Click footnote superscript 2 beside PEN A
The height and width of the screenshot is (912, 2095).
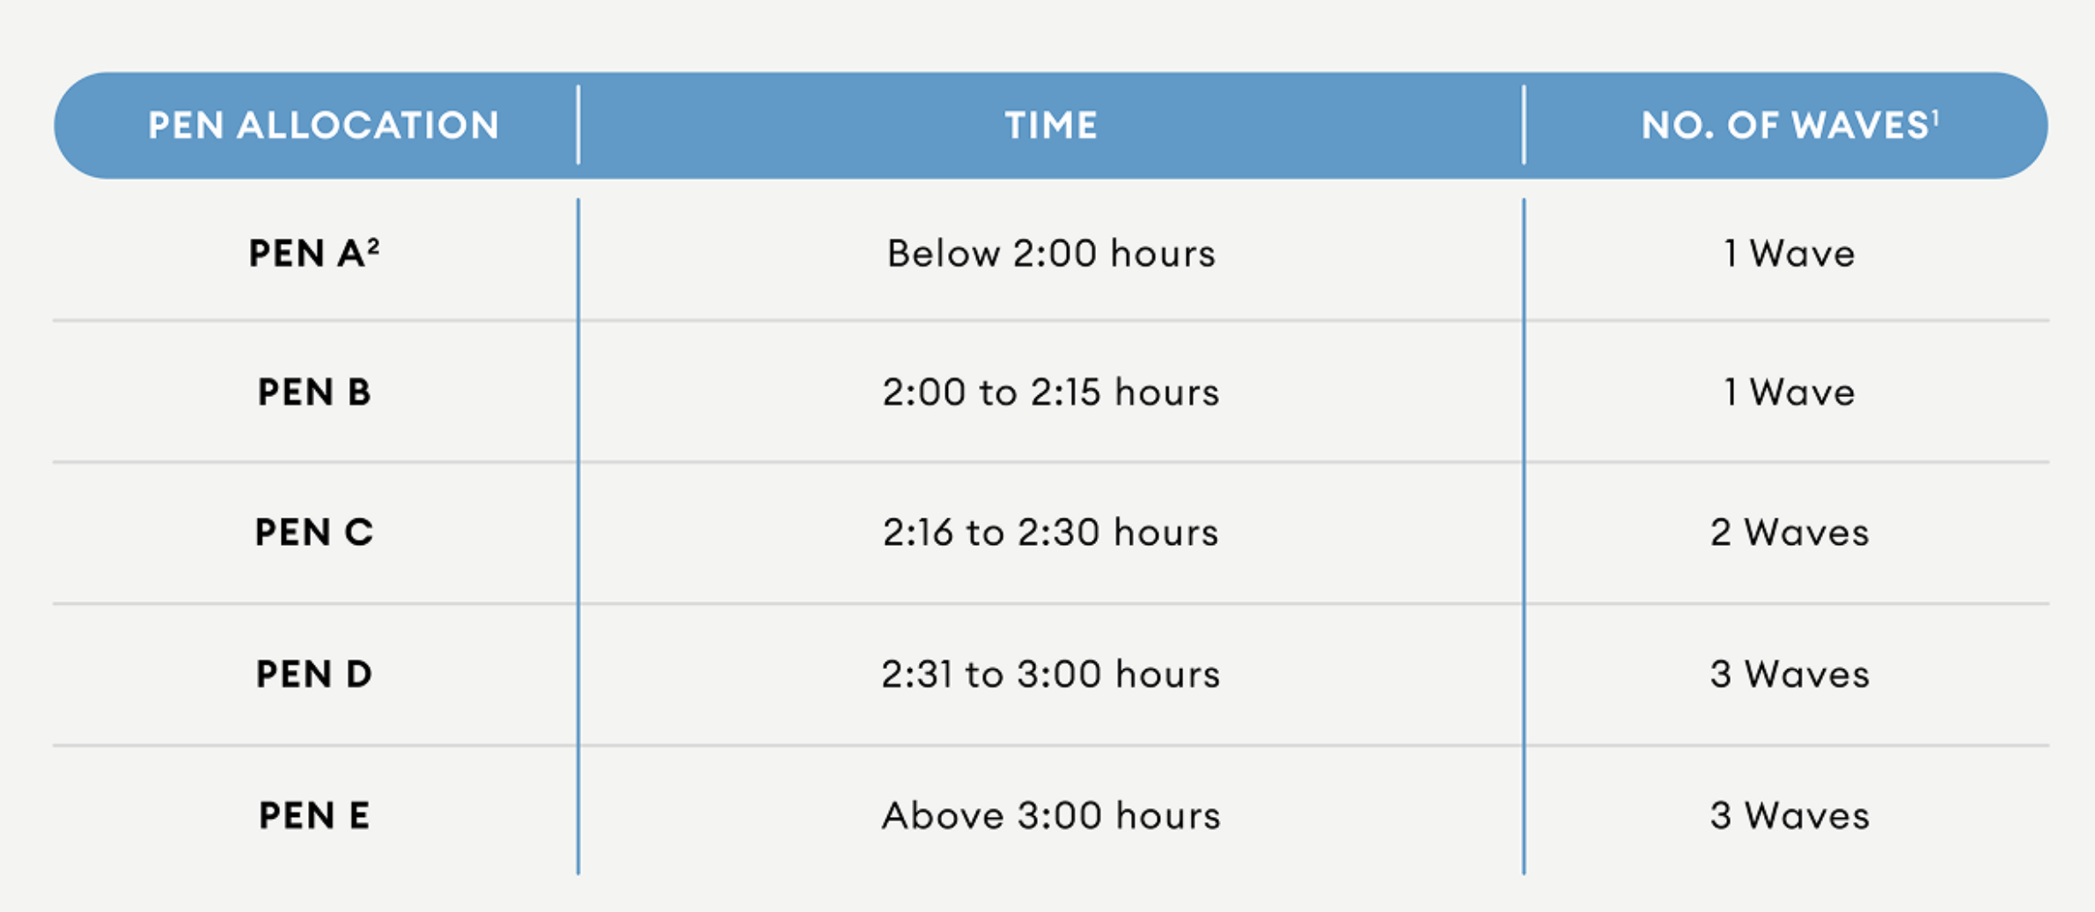[373, 246]
